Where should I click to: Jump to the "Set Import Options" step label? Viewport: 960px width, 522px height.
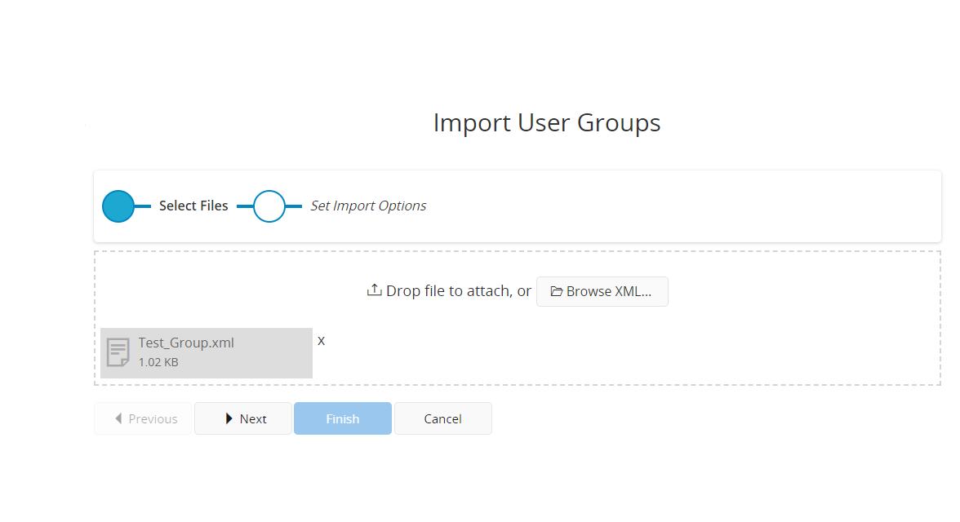click(x=368, y=206)
